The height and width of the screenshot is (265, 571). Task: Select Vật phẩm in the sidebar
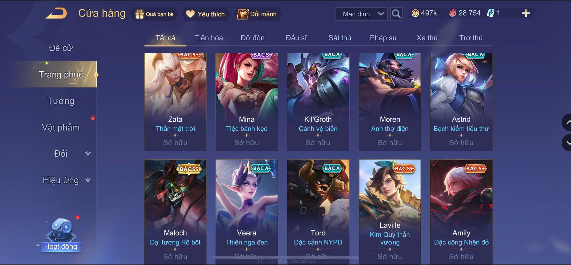[x=61, y=127]
